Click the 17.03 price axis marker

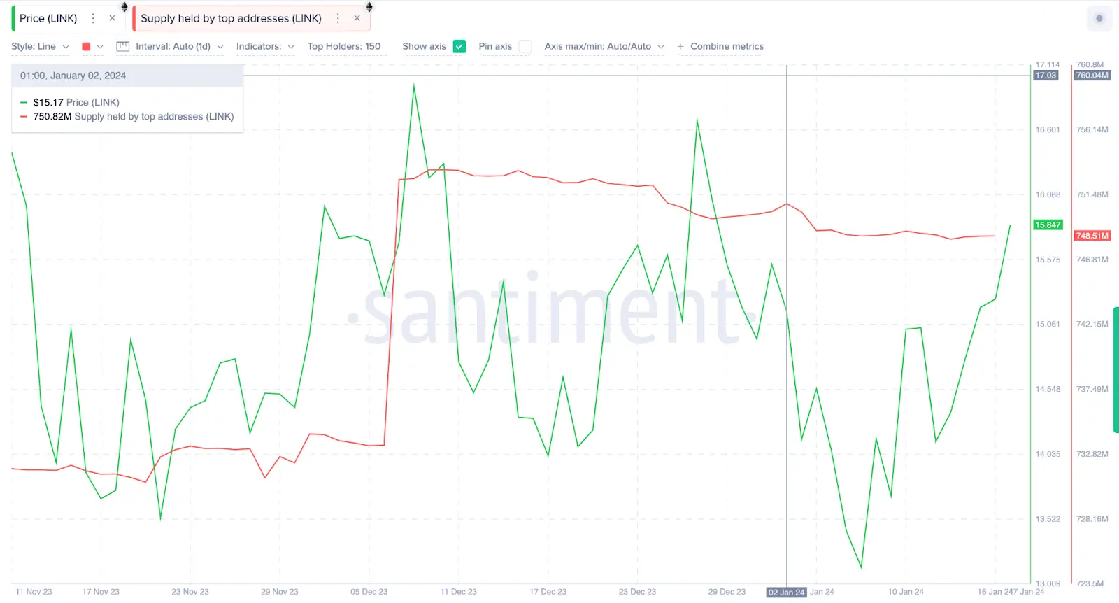1046,76
